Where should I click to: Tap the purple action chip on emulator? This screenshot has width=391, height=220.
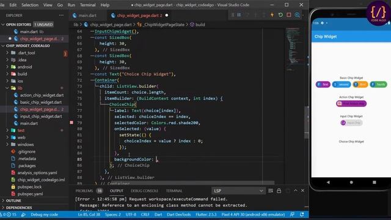click(351, 103)
